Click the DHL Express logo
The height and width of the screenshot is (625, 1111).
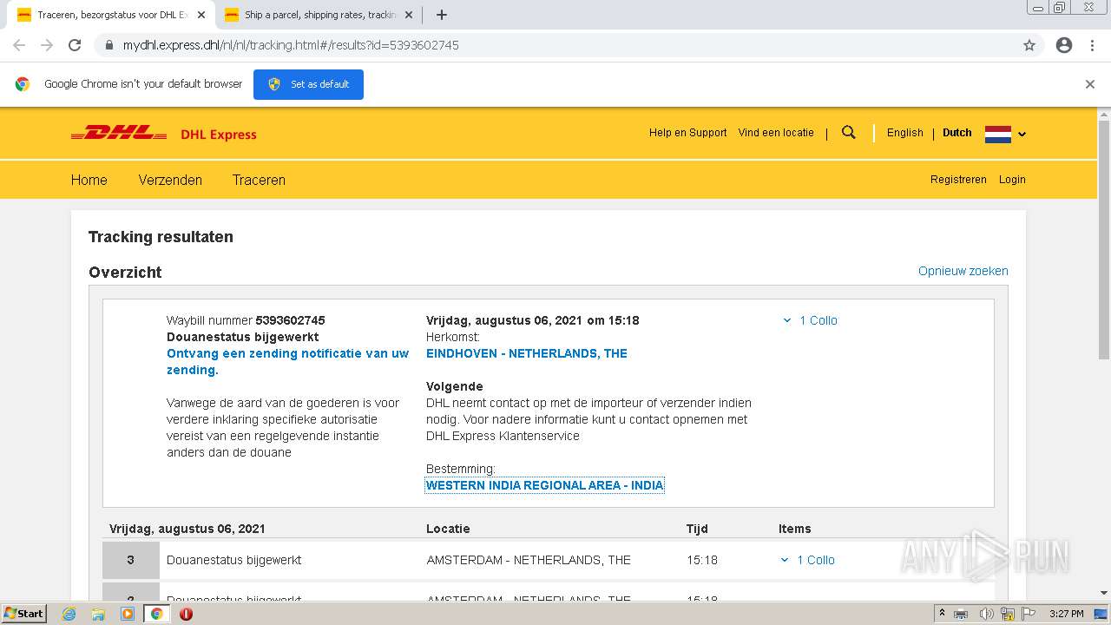[x=163, y=134]
